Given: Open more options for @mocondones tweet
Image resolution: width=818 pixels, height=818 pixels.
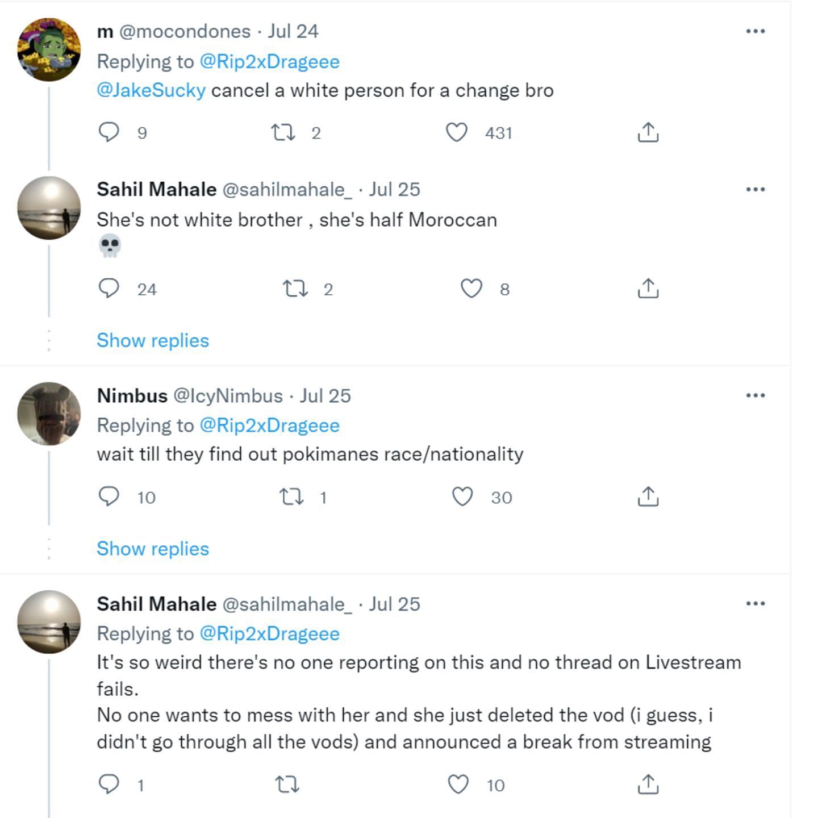Looking at the screenshot, I should (755, 31).
